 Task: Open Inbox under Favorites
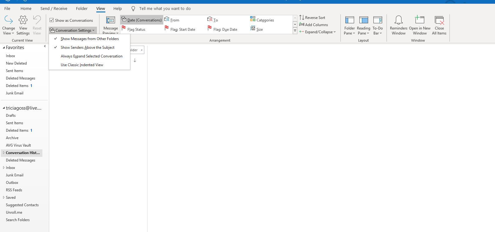pyautogui.click(x=11, y=56)
